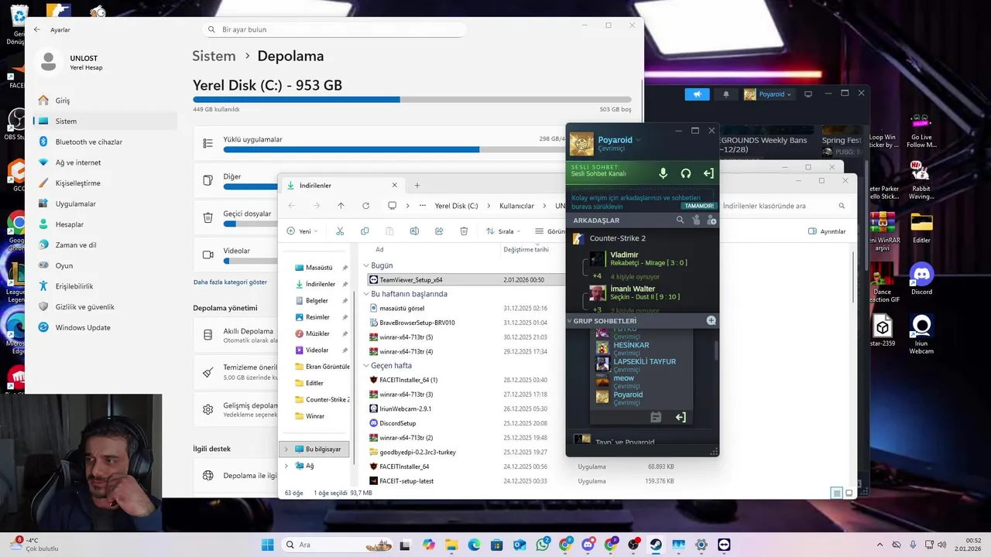
Task: Leave the Sesli Sohbet Kanalı voice channel
Action: pos(708,173)
